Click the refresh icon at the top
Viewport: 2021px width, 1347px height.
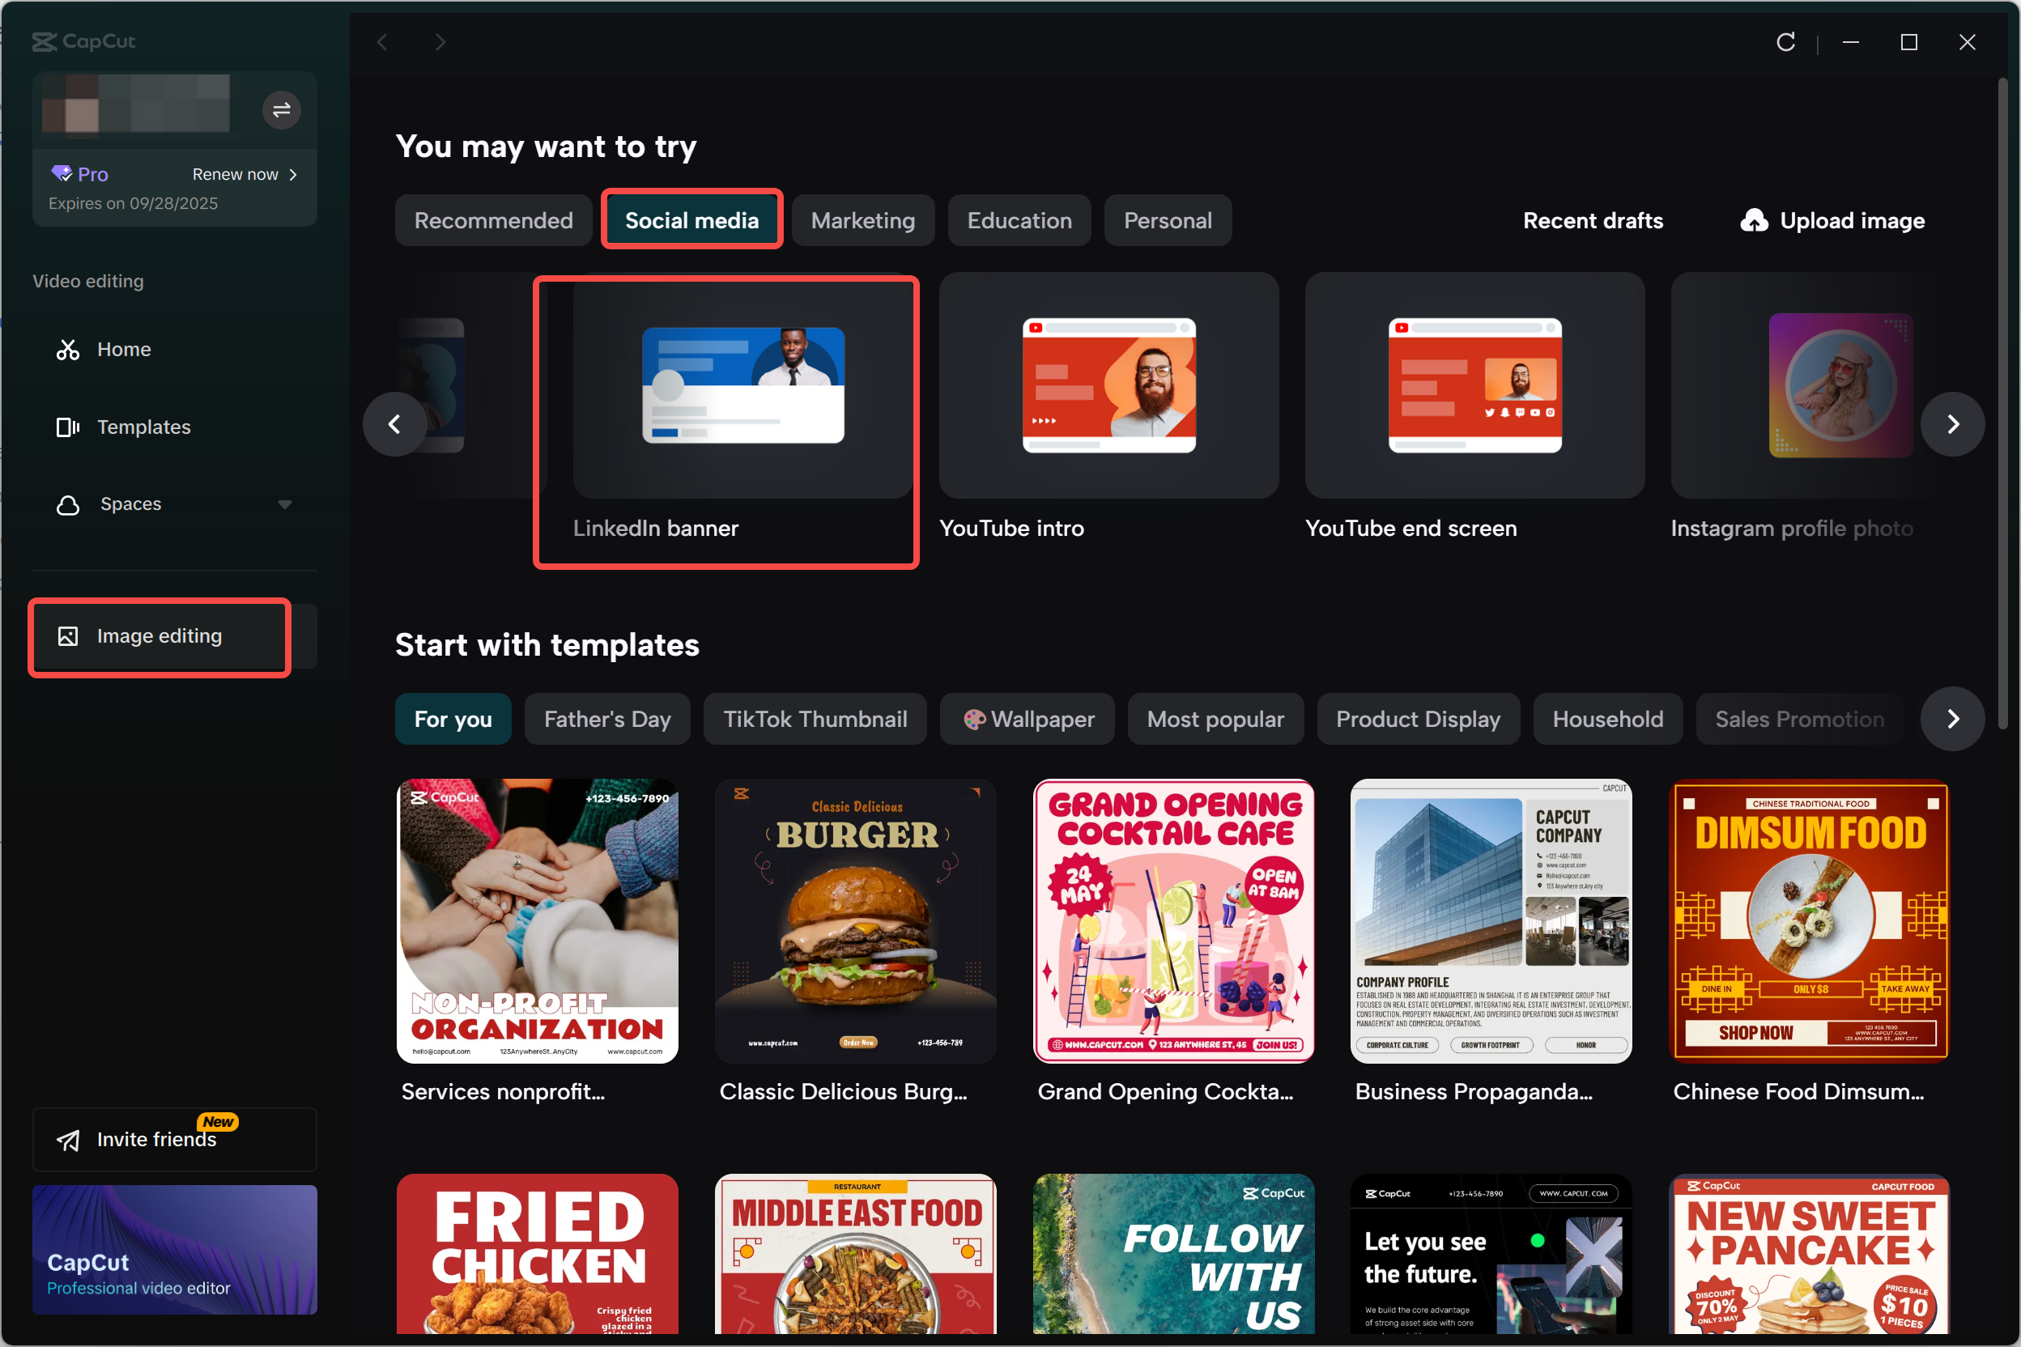[x=1785, y=41]
